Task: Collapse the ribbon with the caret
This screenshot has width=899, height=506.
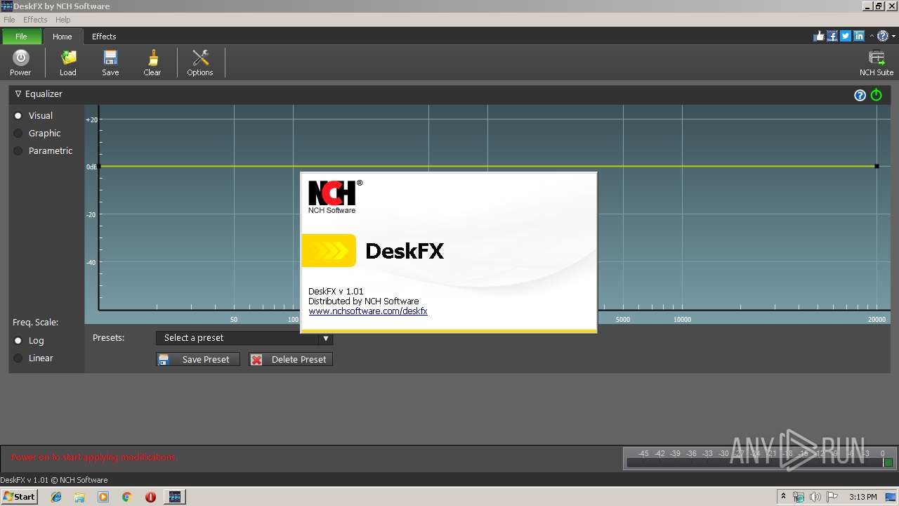Action: 872,36
